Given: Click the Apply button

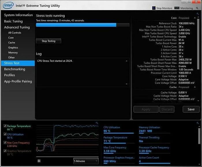Looking at the screenshot, I should (x=146, y=109).
